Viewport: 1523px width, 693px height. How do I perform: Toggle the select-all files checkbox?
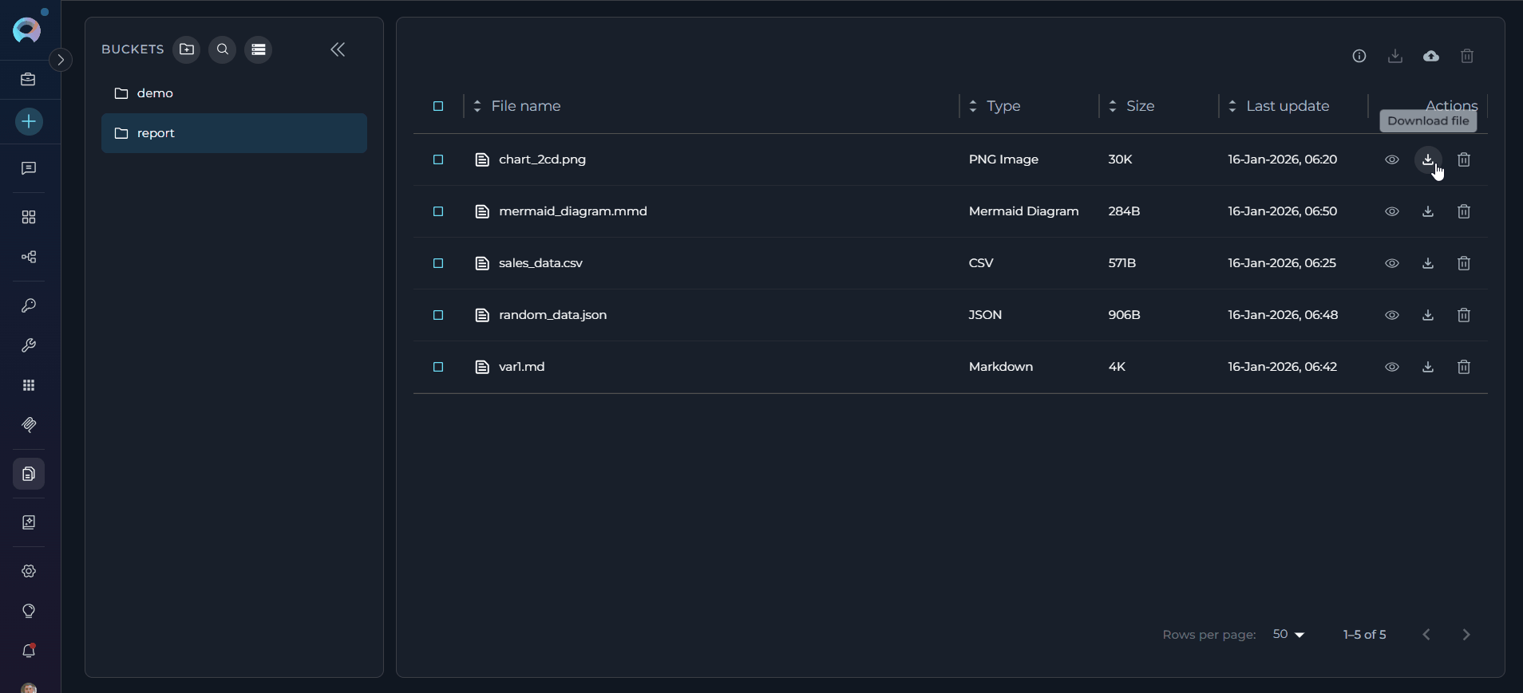point(438,106)
